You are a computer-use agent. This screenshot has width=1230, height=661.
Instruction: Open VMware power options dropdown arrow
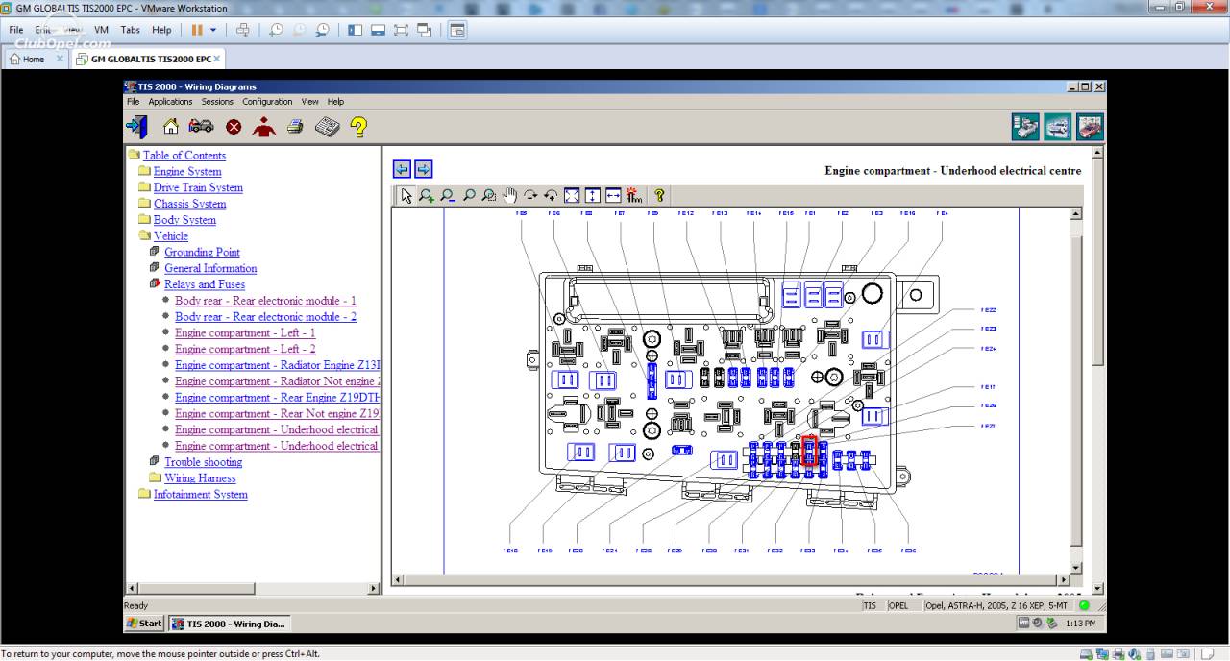[213, 30]
